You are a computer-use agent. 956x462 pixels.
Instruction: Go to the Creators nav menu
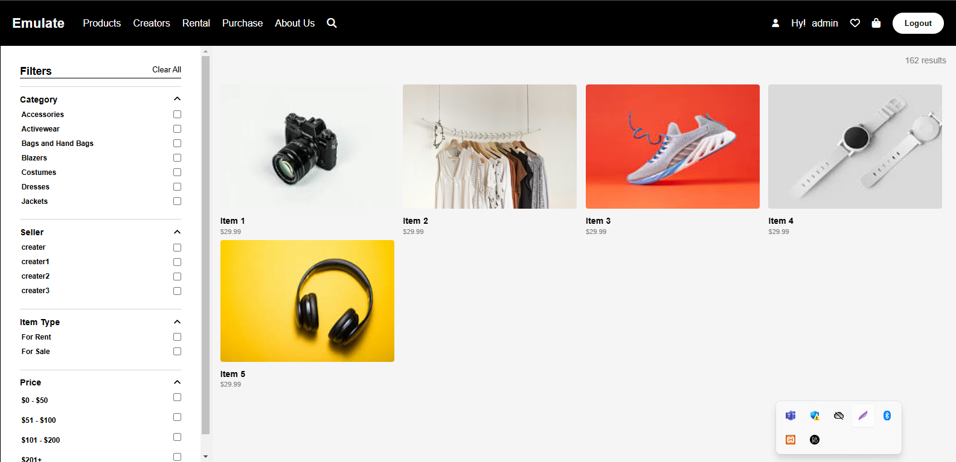(x=152, y=23)
